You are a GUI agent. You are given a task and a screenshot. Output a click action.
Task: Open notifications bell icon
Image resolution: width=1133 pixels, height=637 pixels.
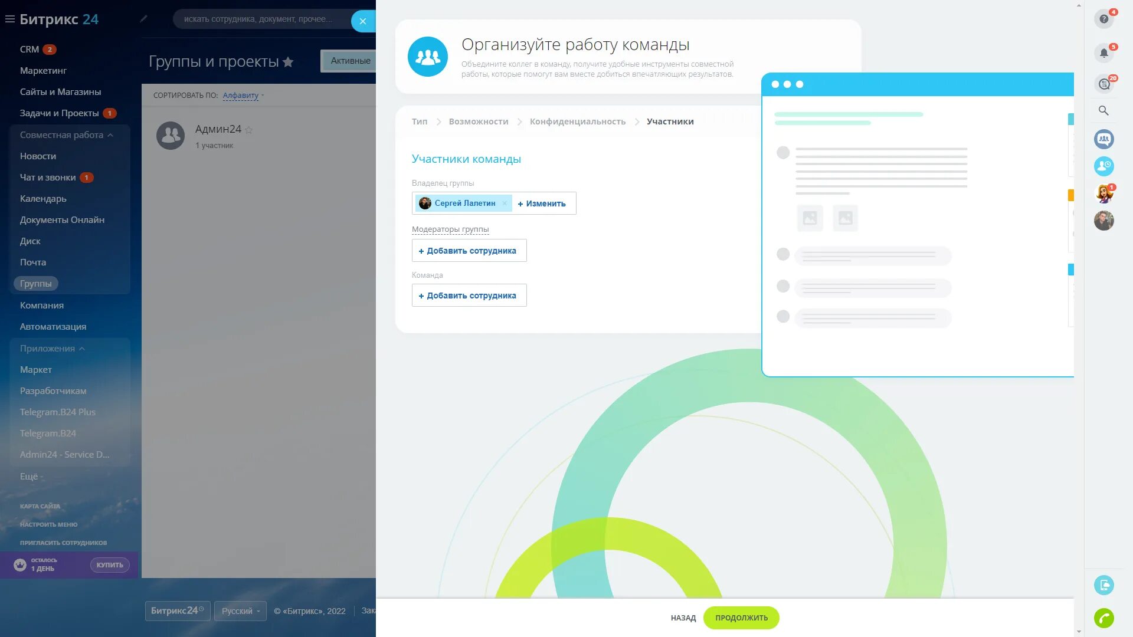pos(1103,53)
